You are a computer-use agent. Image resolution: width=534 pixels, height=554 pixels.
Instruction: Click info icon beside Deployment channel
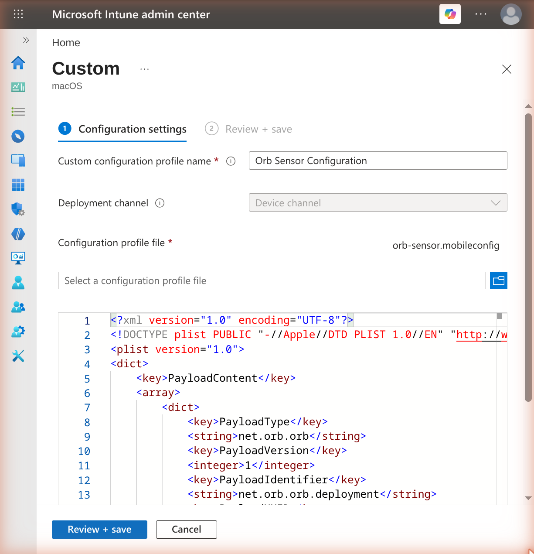(x=160, y=203)
